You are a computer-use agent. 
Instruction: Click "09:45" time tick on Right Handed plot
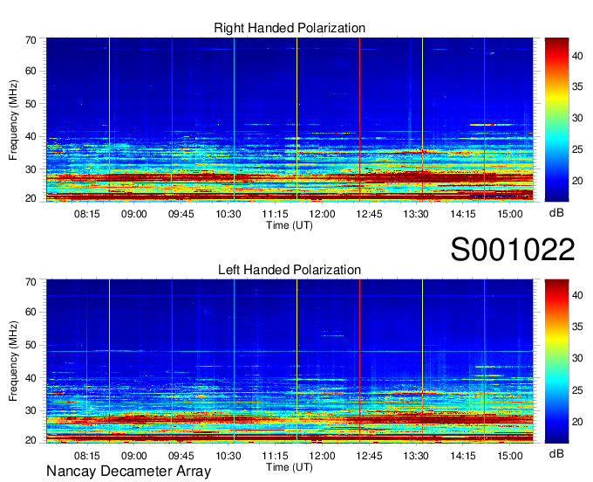[x=181, y=214]
